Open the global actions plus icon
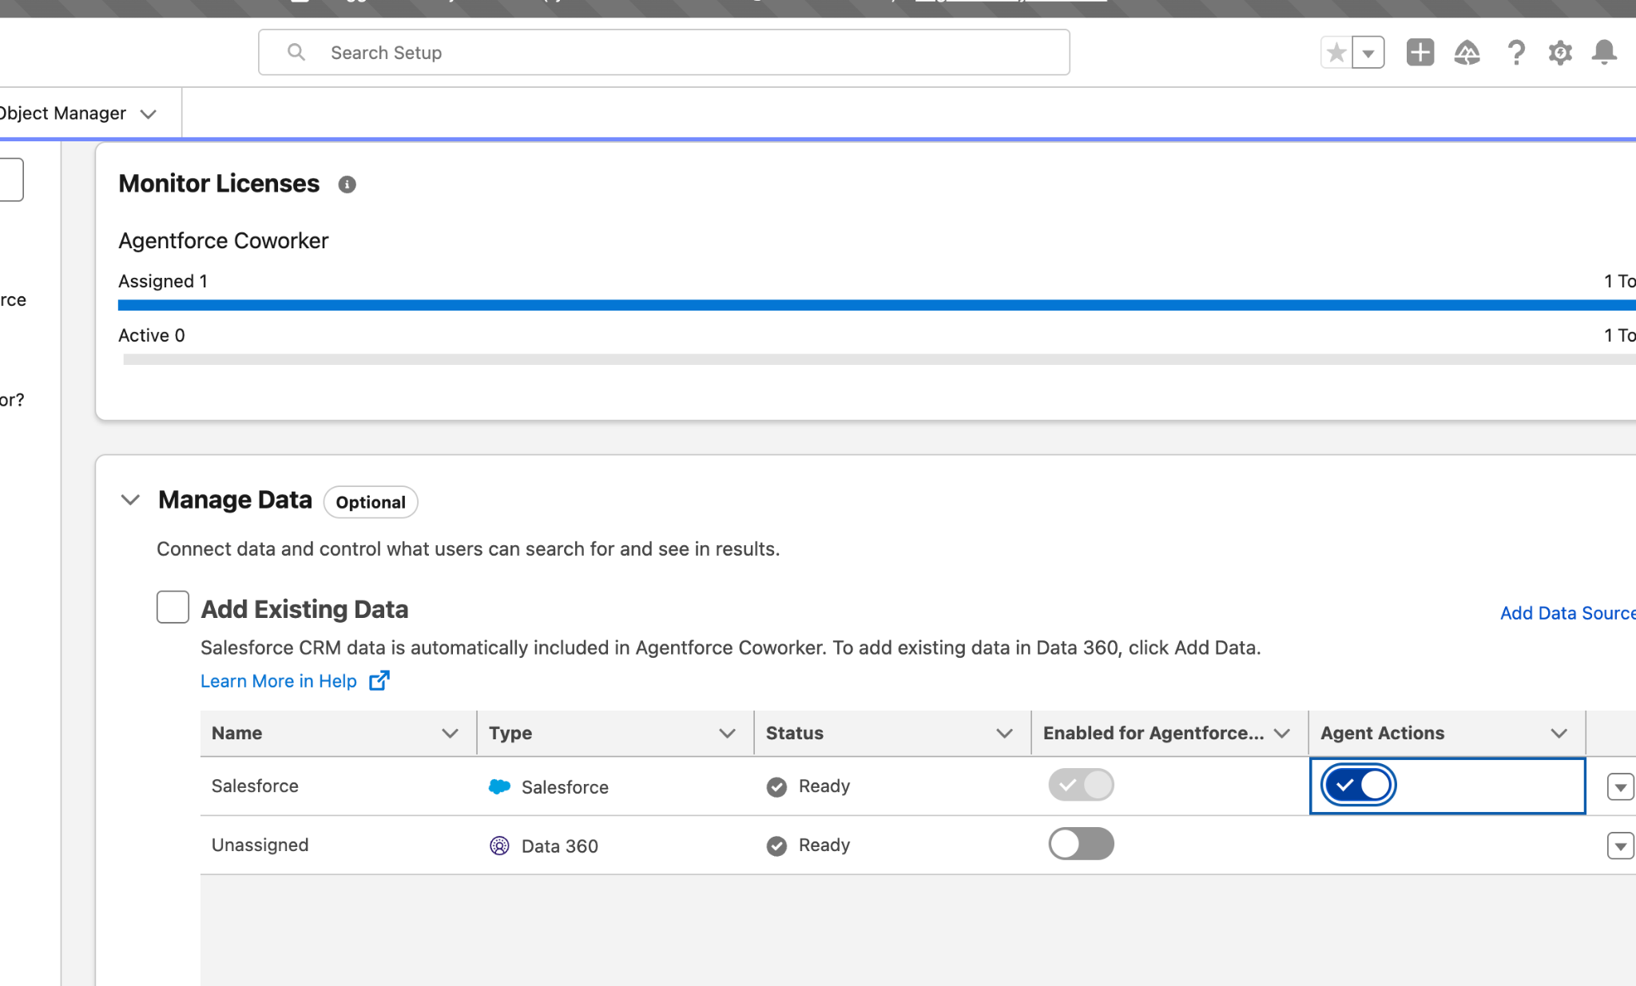 (1420, 53)
